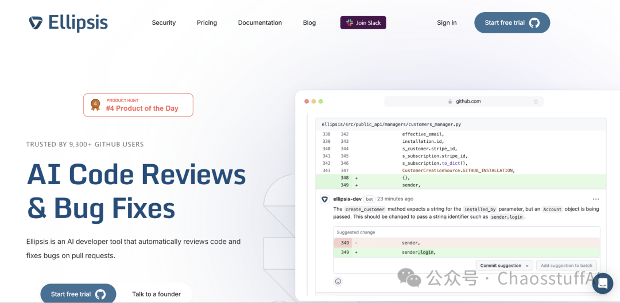Click the AI Code Reviews & Bug Fixes heading

click(137, 191)
